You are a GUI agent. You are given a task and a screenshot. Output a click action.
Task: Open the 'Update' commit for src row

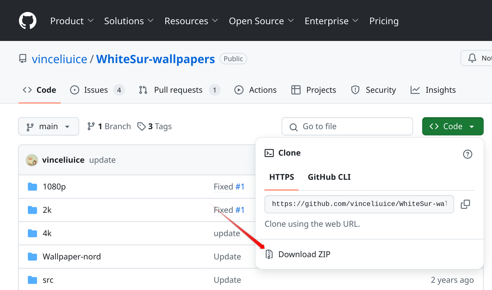[x=227, y=280]
